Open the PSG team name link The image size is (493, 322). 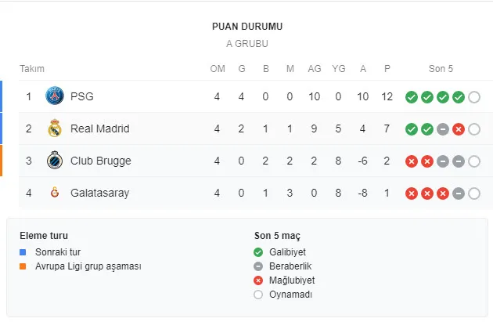tap(81, 97)
